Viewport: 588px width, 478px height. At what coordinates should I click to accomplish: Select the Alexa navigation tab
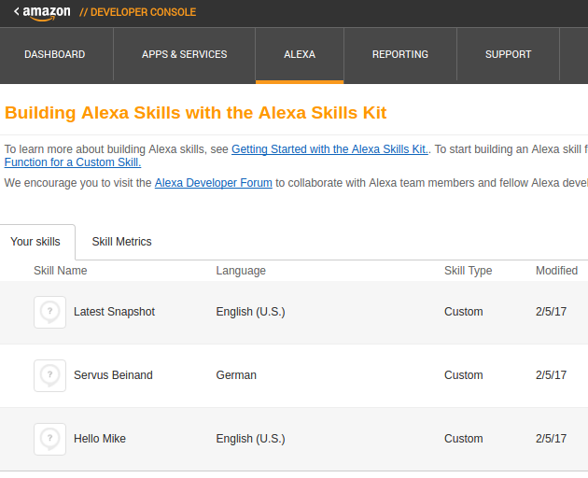(x=300, y=54)
